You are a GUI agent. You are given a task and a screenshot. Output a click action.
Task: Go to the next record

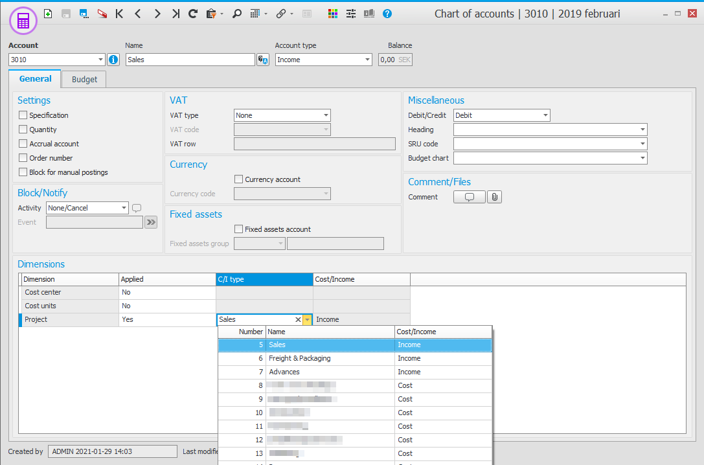pos(157,14)
